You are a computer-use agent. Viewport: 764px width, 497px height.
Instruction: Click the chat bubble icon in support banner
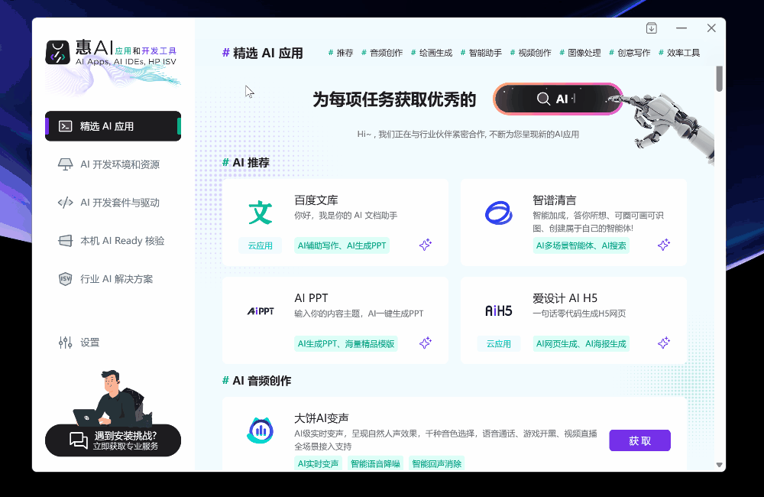pos(79,440)
